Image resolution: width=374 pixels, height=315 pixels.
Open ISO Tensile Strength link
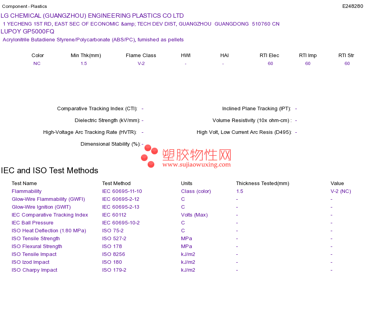(x=36, y=238)
